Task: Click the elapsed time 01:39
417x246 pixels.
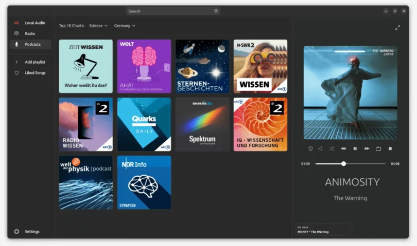Action: (x=305, y=164)
